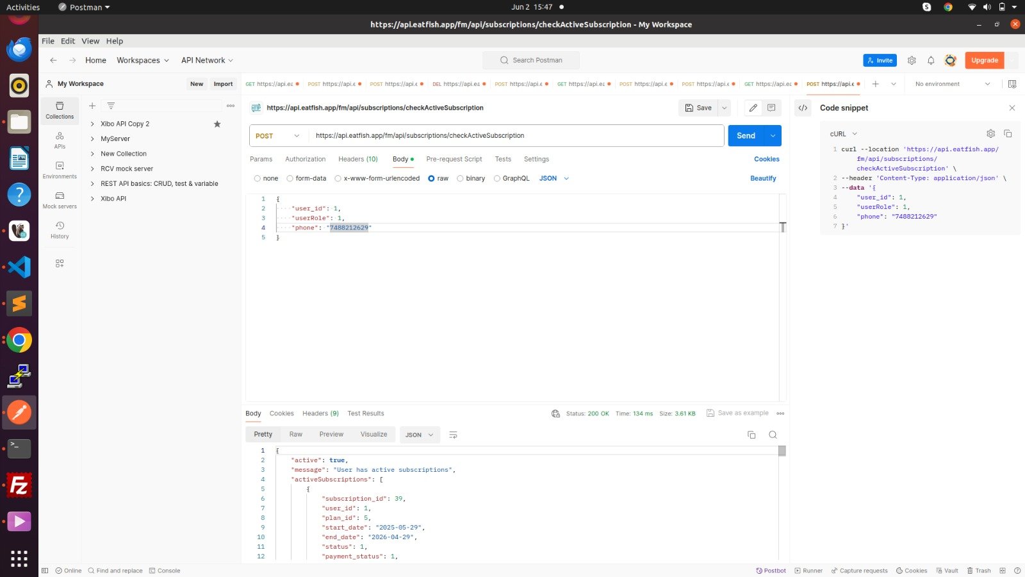Switch to the Authorization tab
Viewport: 1025px width, 577px height.
(305, 159)
